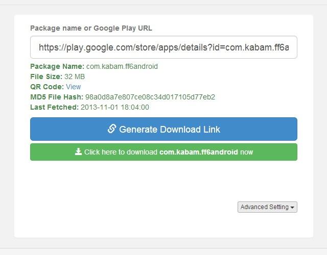Click the green download com.kabam.ff6android button
Screen dimensions: 327x255
coord(163,152)
